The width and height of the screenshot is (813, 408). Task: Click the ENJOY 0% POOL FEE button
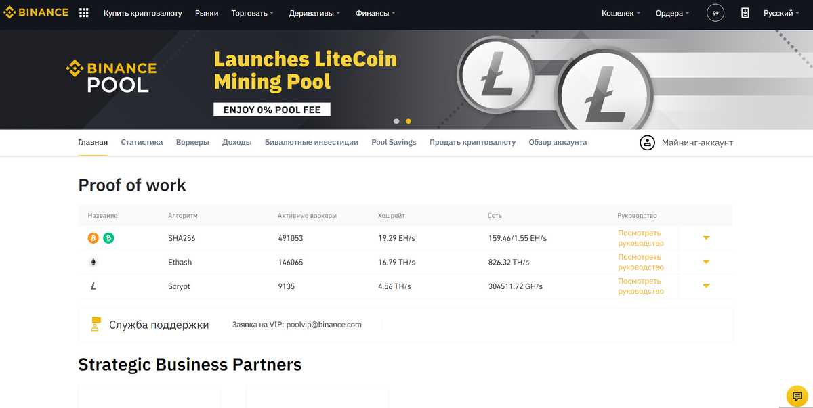(x=272, y=109)
